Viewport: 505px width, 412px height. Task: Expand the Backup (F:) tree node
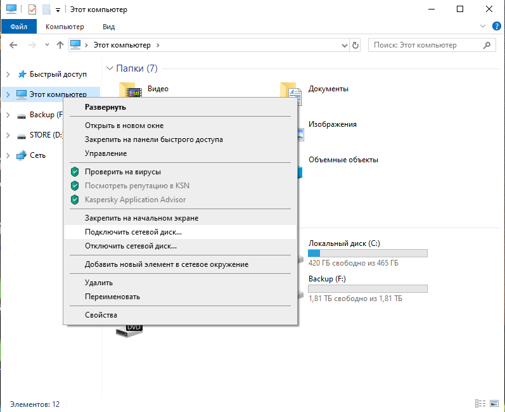[8, 115]
